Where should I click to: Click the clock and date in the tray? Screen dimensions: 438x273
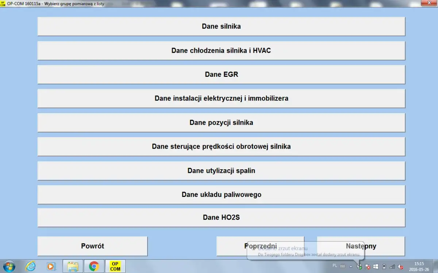(420, 266)
